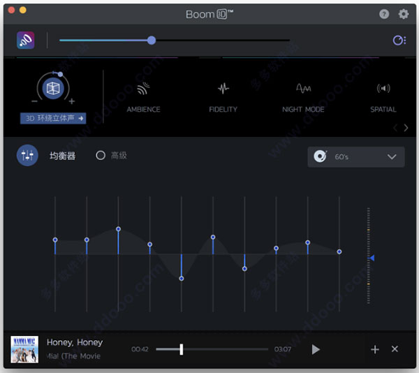The image size is (419, 373).
Task: Increase 3D intensity with plus sign
Action: (72, 101)
